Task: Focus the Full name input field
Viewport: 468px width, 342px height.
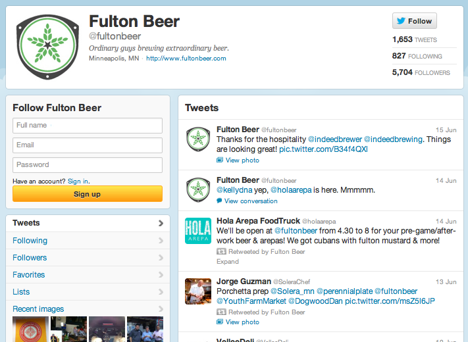Action: [x=88, y=126]
